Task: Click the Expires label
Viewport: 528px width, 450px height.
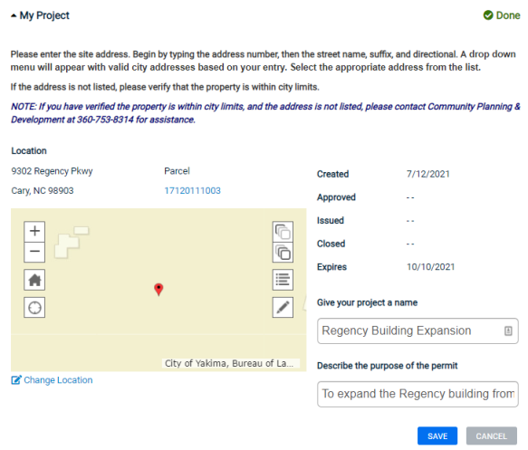Action: point(331,267)
